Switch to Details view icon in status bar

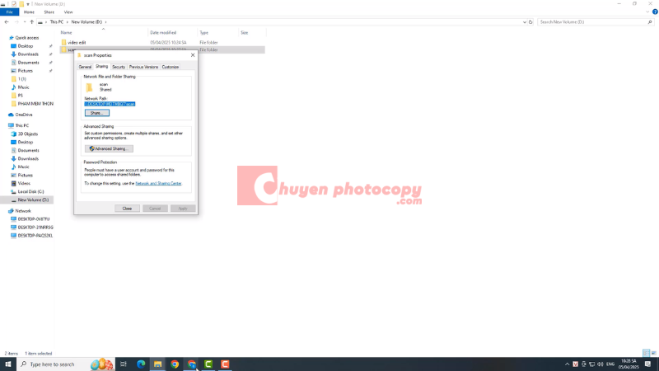click(x=646, y=353)
